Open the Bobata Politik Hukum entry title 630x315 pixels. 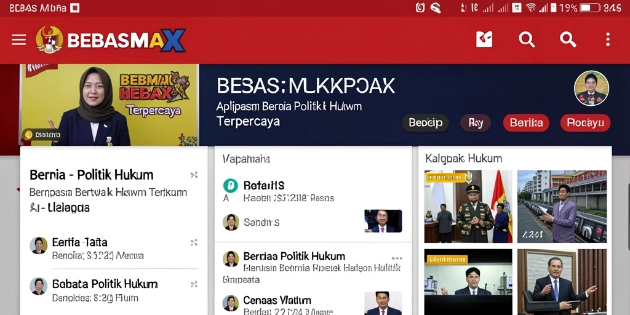[105, 284]
